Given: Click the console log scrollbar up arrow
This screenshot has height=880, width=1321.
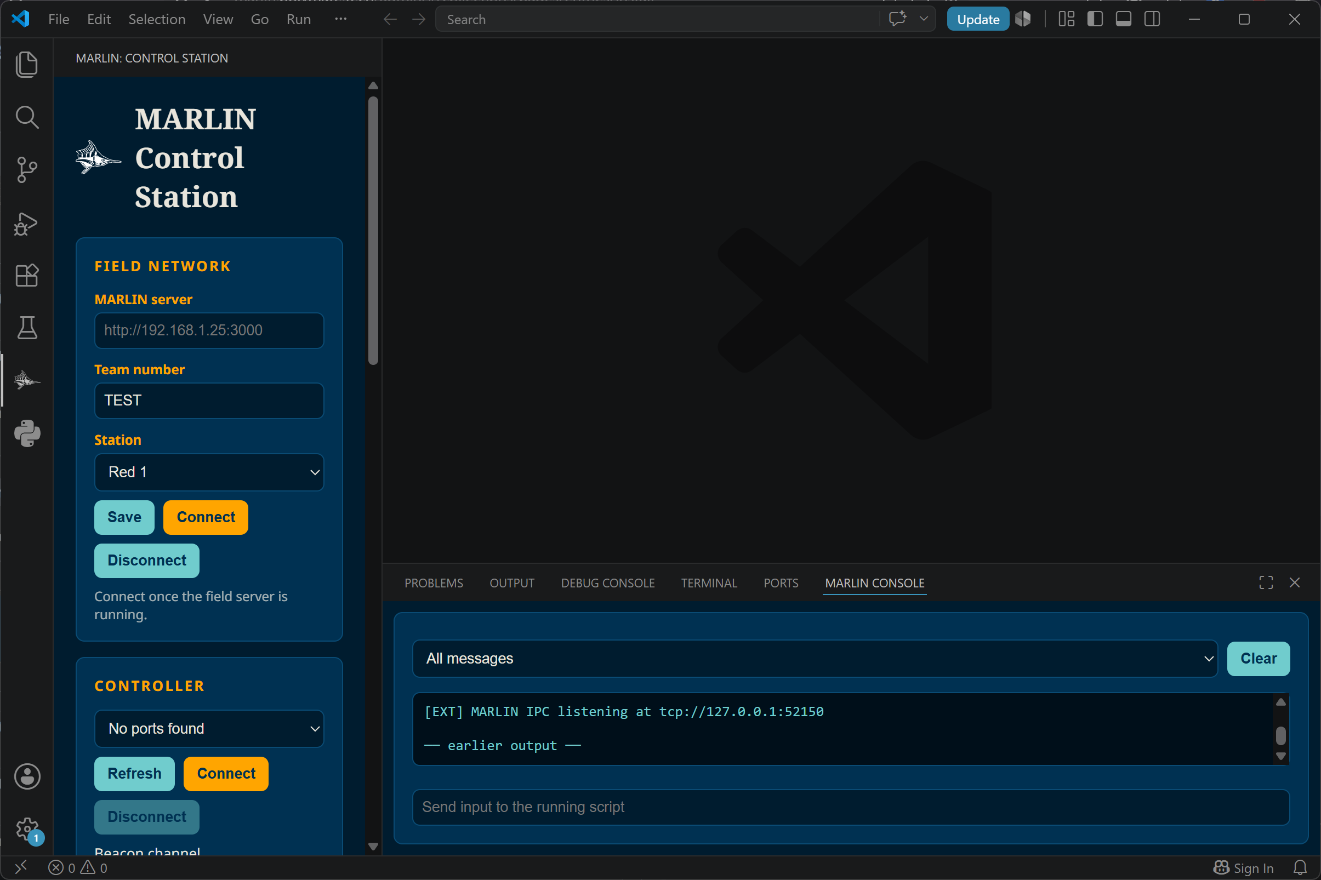Looking at the screenshot, I should [1280, 702].
